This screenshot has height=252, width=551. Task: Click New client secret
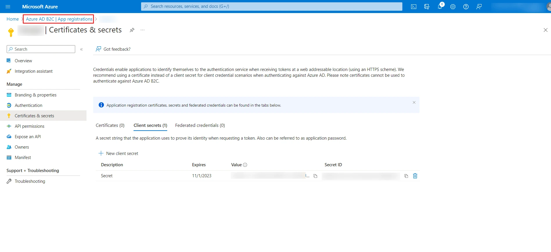118,154
